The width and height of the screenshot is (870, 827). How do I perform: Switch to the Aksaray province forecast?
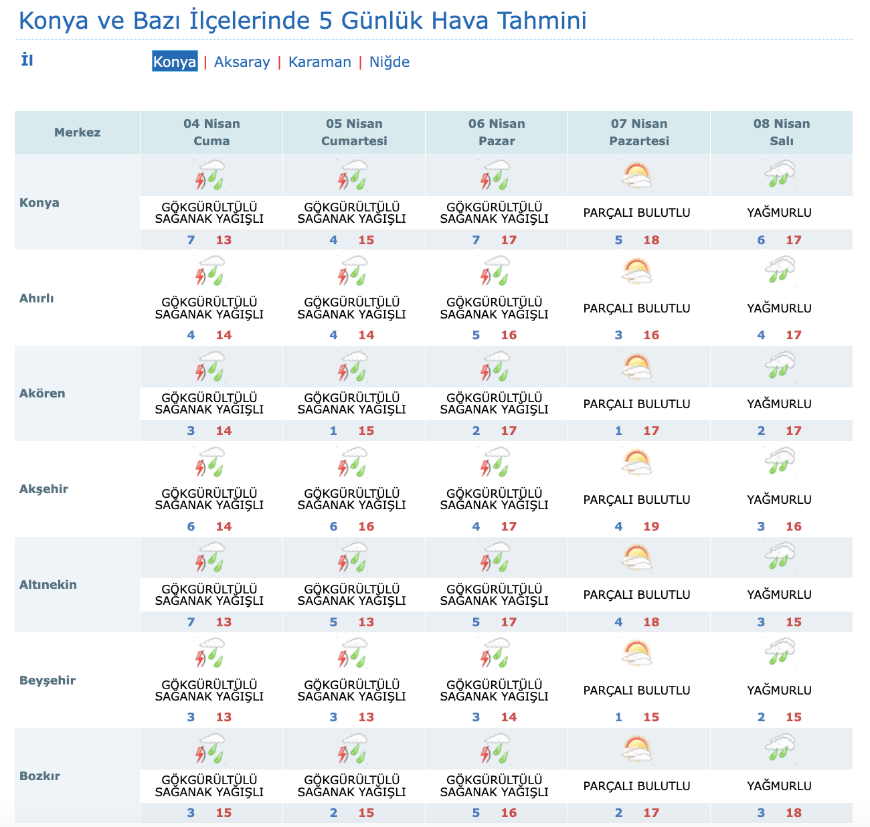(x=242, y=62)
